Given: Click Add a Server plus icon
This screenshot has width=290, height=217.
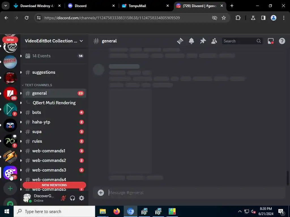Looking at the screenshot, I should (10, 188).
